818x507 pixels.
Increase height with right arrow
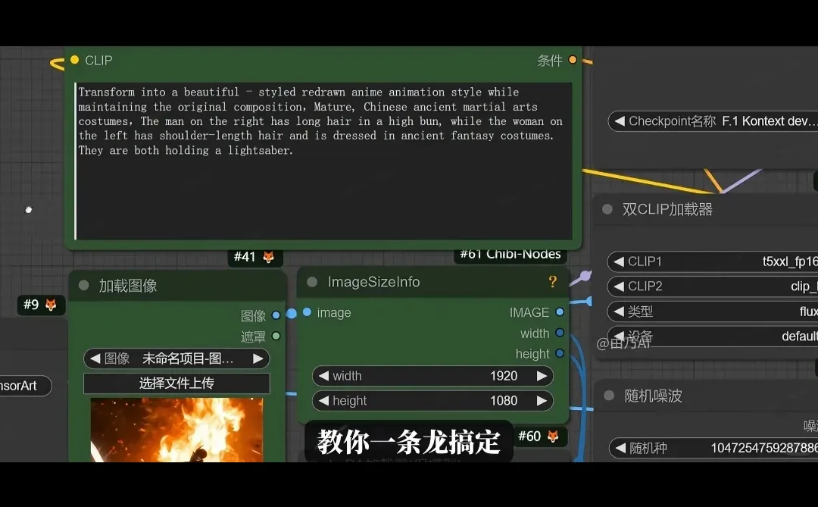tap(542, 400)
